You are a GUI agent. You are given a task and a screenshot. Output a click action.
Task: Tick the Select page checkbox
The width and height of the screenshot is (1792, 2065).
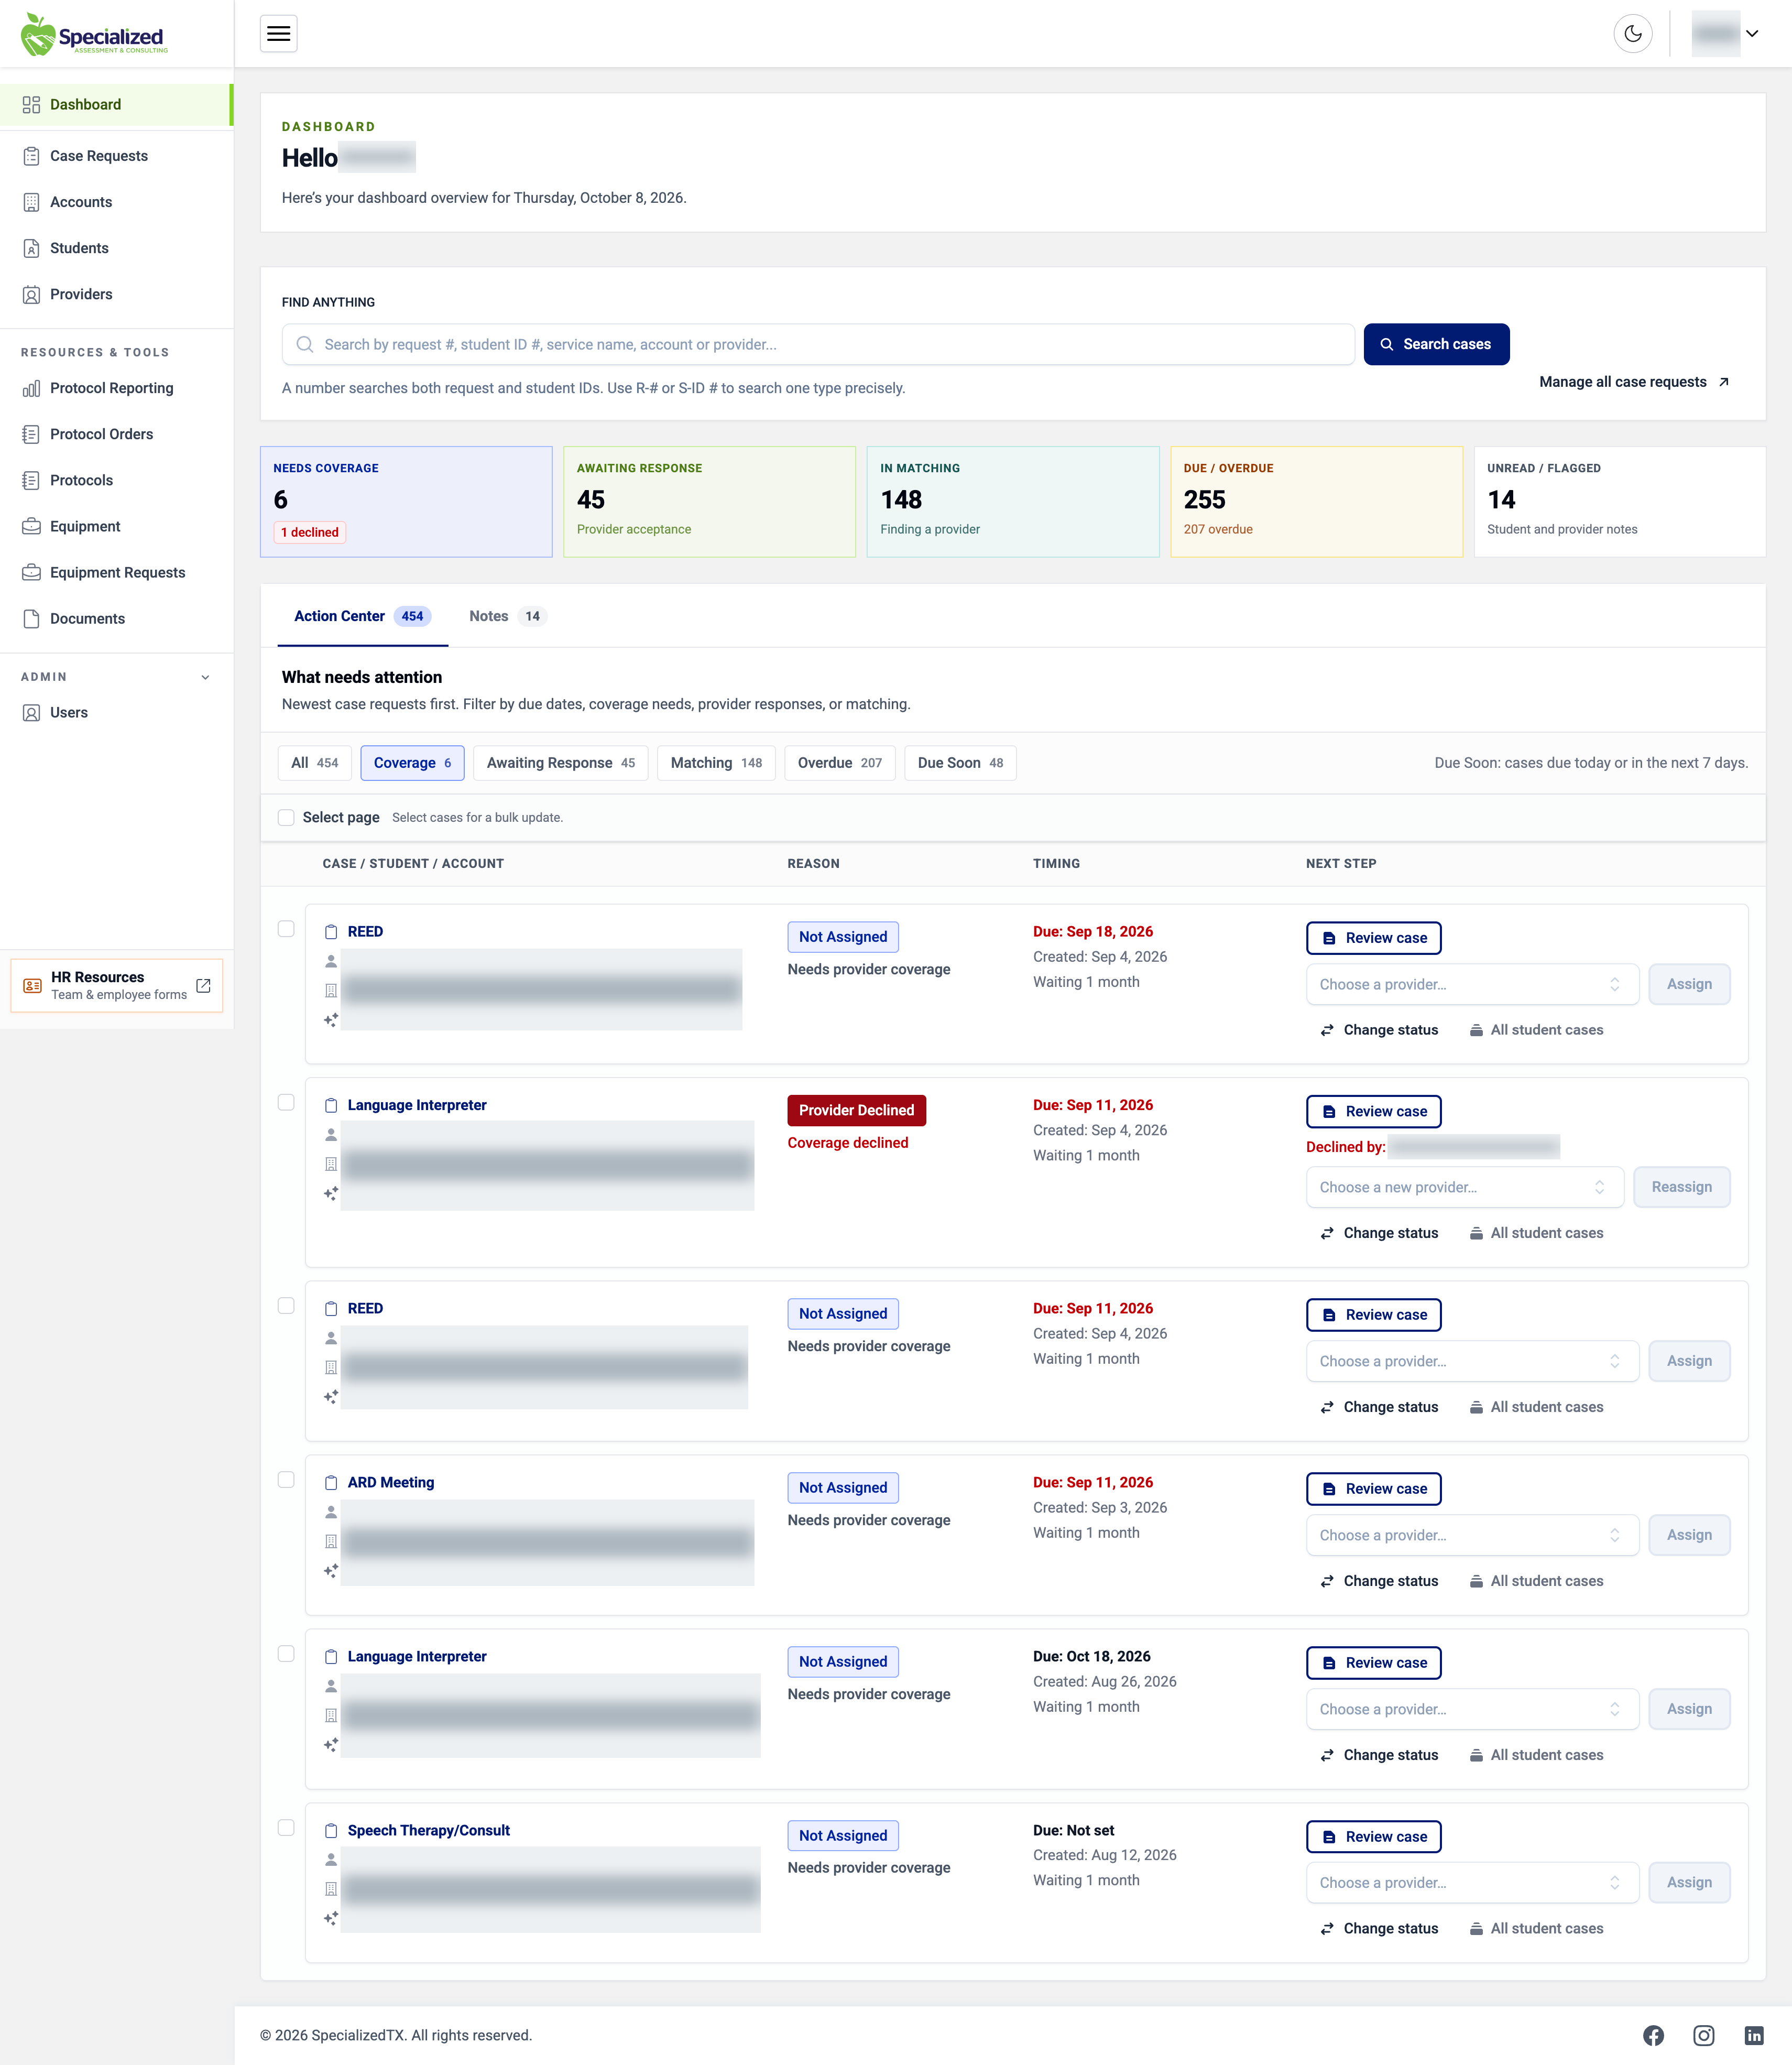286,817
